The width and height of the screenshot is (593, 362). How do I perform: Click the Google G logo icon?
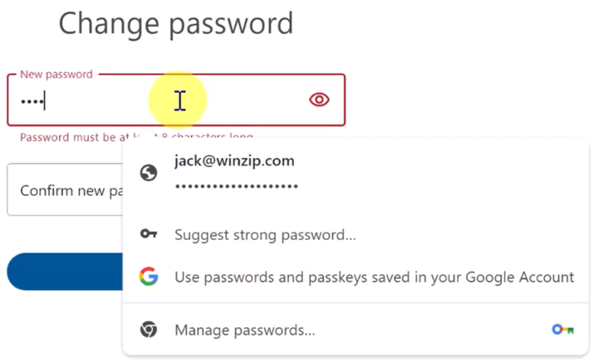(149, 276)
